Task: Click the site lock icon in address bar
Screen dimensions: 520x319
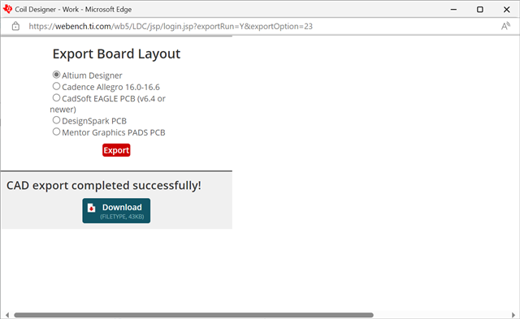Action: click(15, 26)
